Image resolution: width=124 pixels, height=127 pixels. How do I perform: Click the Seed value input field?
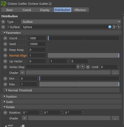37,44
